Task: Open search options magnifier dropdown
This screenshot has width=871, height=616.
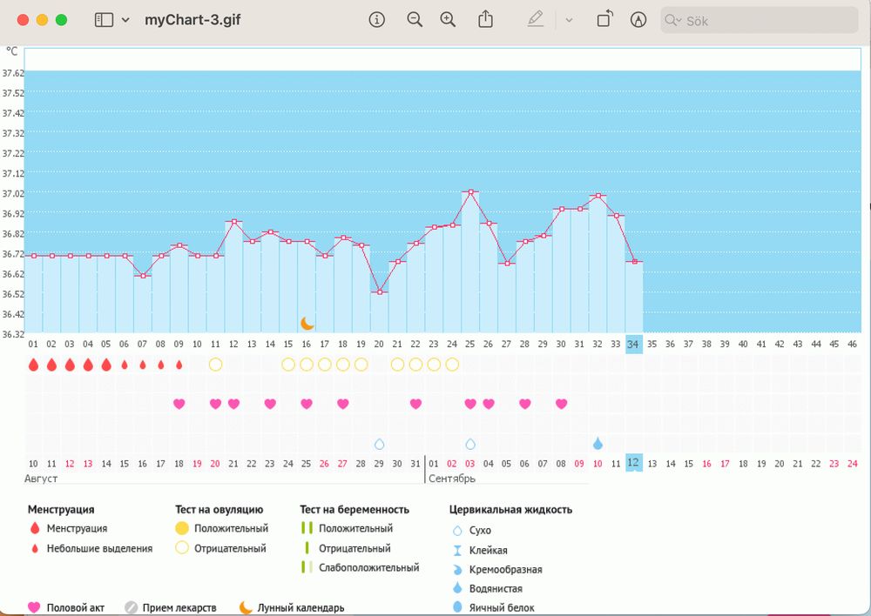Action: click(x=673, y=20)
